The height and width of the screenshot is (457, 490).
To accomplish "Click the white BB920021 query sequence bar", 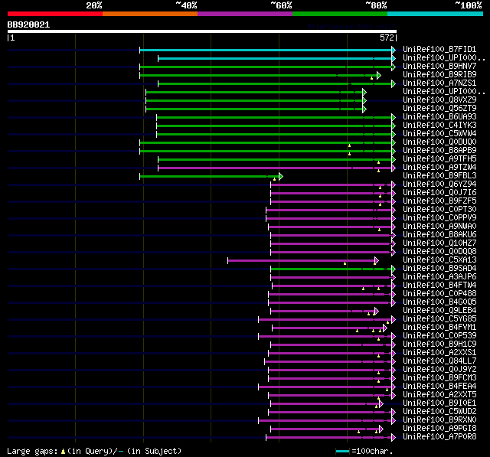I will pos(202,31).
